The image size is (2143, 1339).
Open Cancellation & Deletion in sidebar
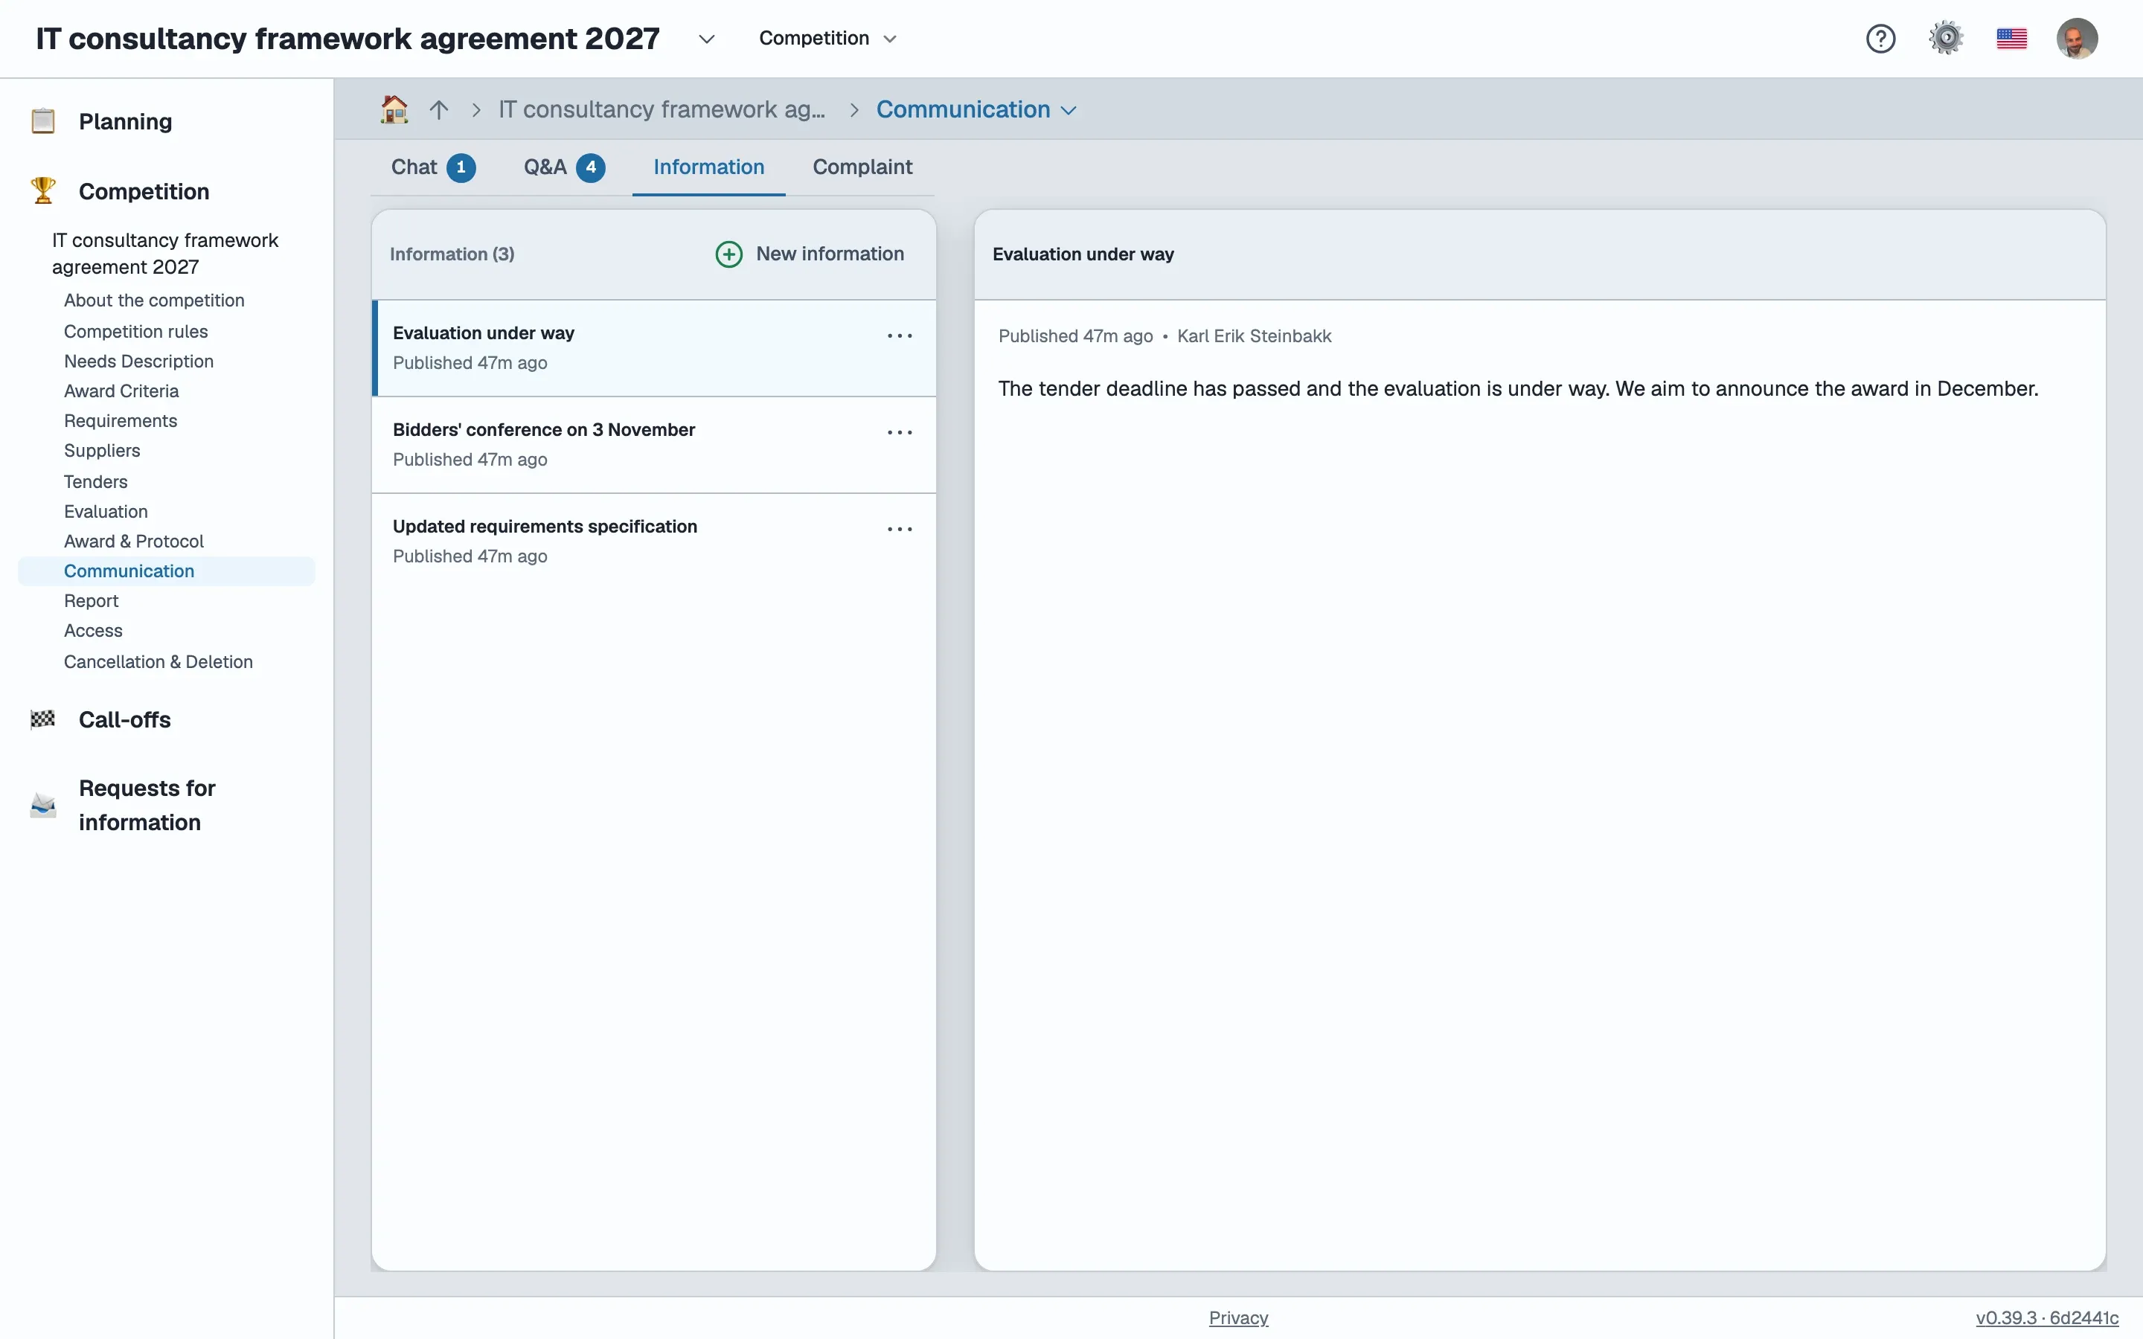pos(158,661)
